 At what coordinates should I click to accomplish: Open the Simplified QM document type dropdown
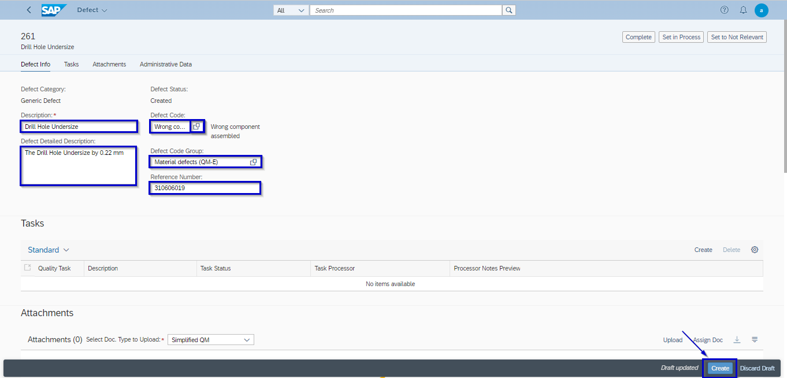tap(210, 340)
